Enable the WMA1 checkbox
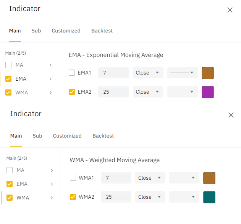Image resolution: width=241 pixels, height=224 pixels. coord(73,178)
